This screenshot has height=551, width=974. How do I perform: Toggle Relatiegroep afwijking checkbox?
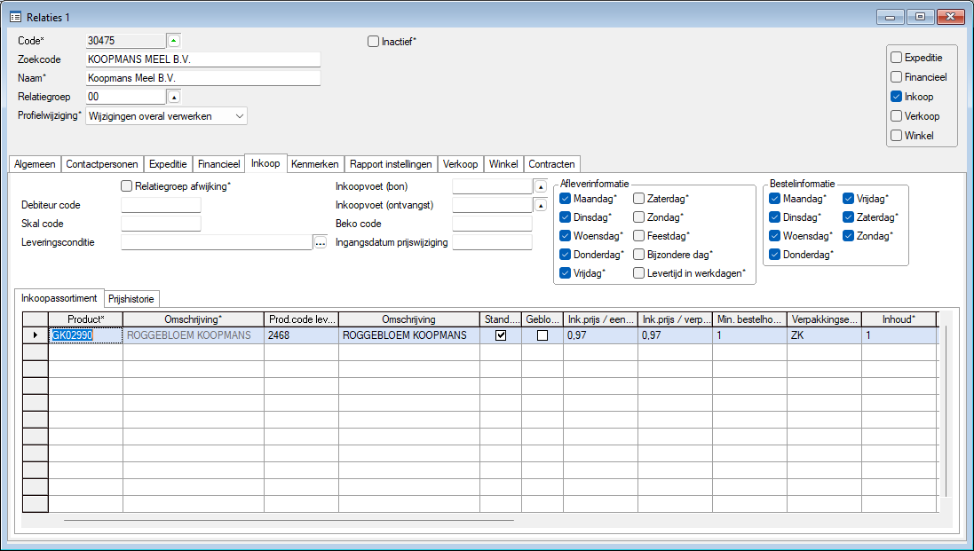coord(127,186)
